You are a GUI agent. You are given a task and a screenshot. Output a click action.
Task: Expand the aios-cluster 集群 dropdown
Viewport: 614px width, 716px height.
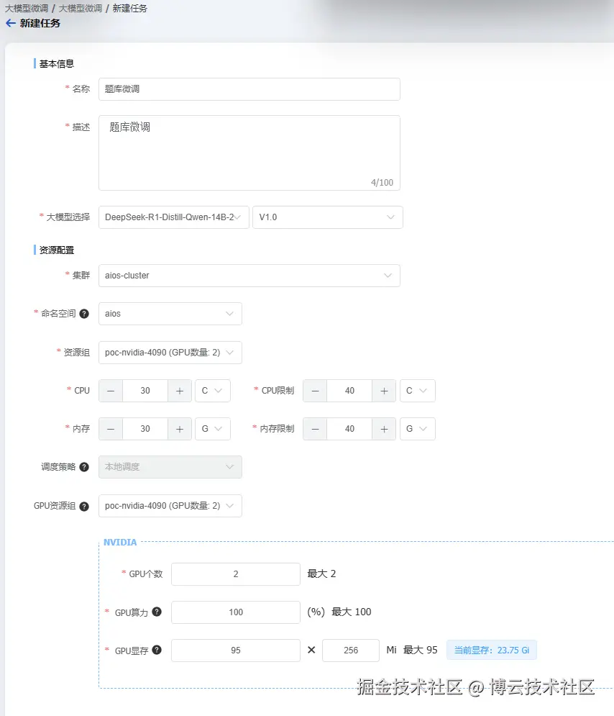click(249, 276)
